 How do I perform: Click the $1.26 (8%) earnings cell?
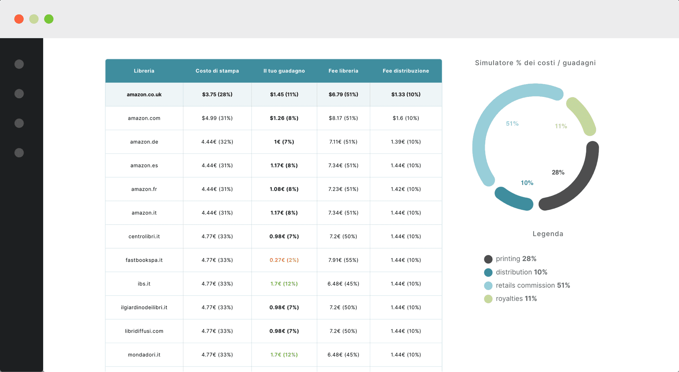pyautogui.click(x=284, y=118)
